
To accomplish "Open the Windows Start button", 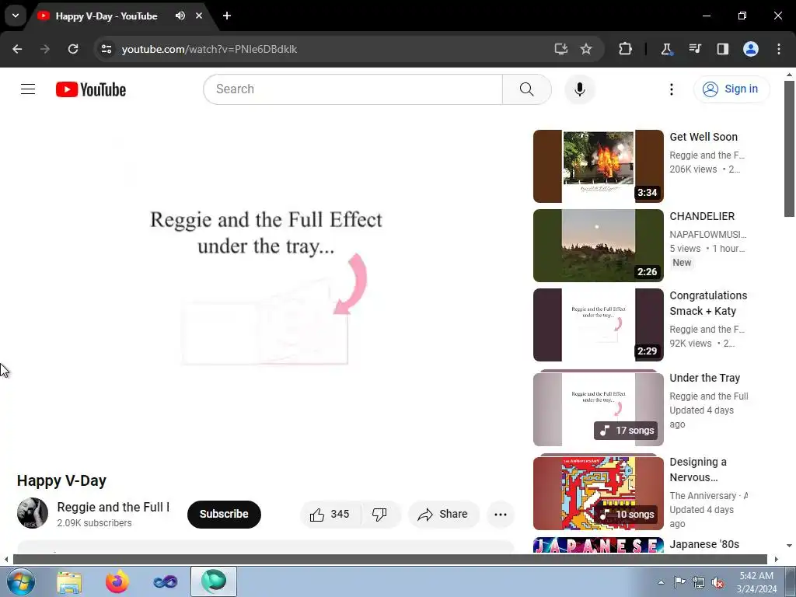I will coord(20,581).
